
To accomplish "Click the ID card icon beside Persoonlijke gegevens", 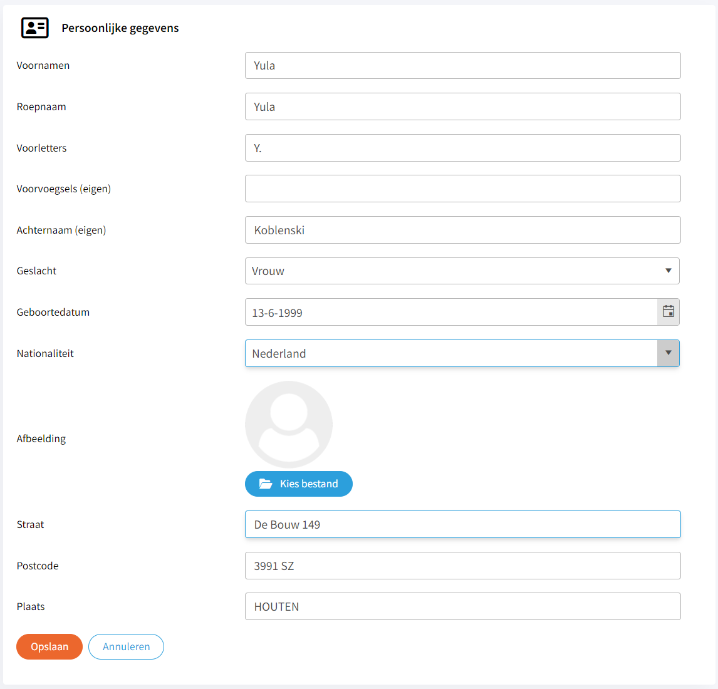I will click(34, 28).
